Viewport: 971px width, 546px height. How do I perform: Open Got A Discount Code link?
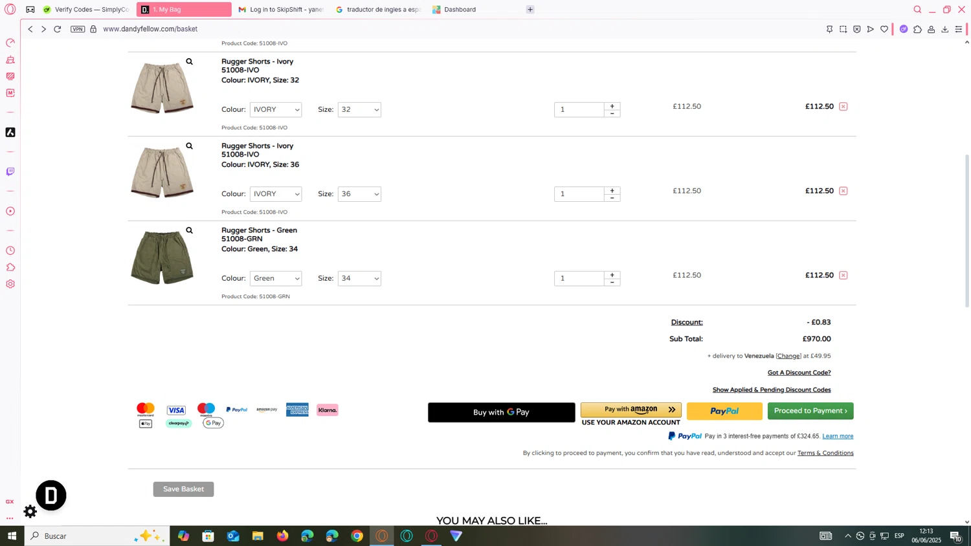pos(799,373)
